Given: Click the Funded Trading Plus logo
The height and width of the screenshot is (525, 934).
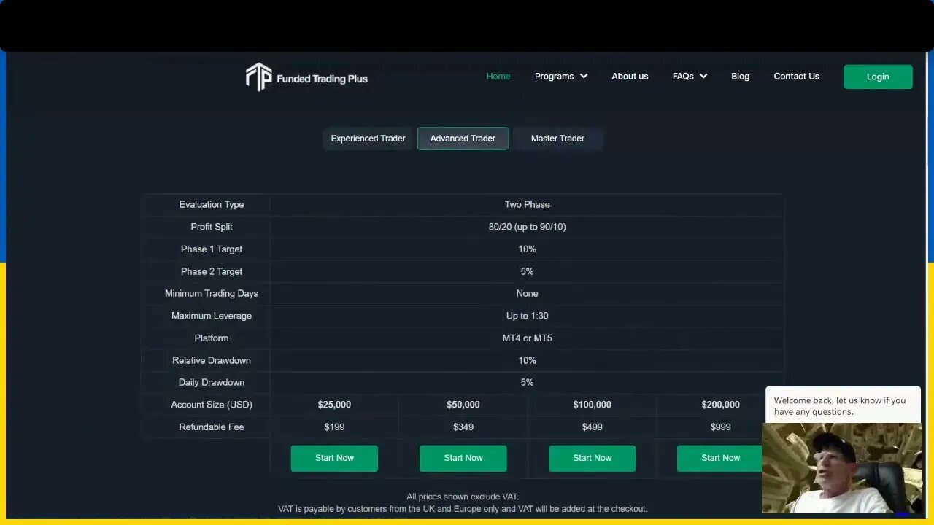Looking at the screenshot, I should [x=306, y=77].
